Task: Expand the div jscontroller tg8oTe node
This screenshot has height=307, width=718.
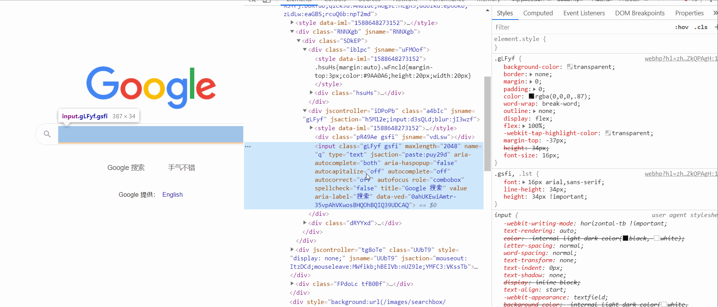Action: (292, 249)
